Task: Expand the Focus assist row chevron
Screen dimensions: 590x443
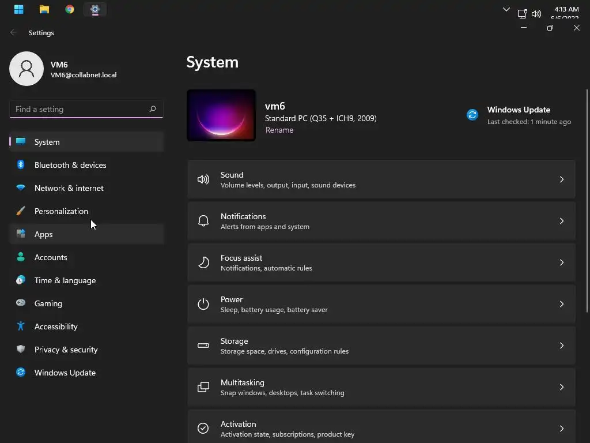Action: [561, 262]
